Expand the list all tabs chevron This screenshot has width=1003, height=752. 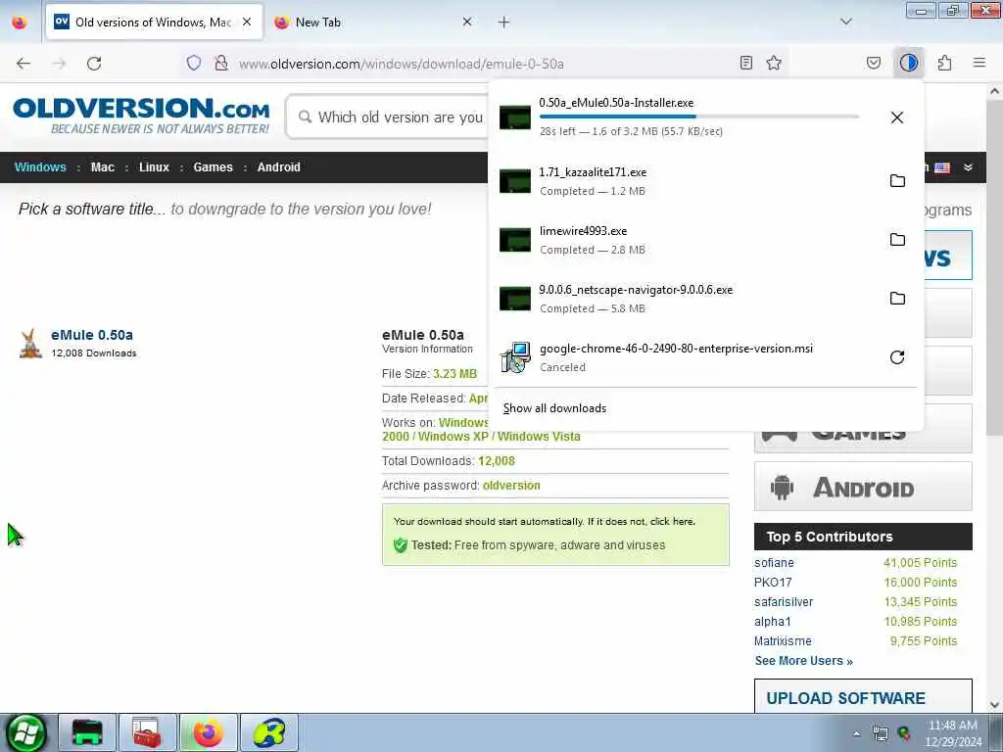(x=845, y=22)
